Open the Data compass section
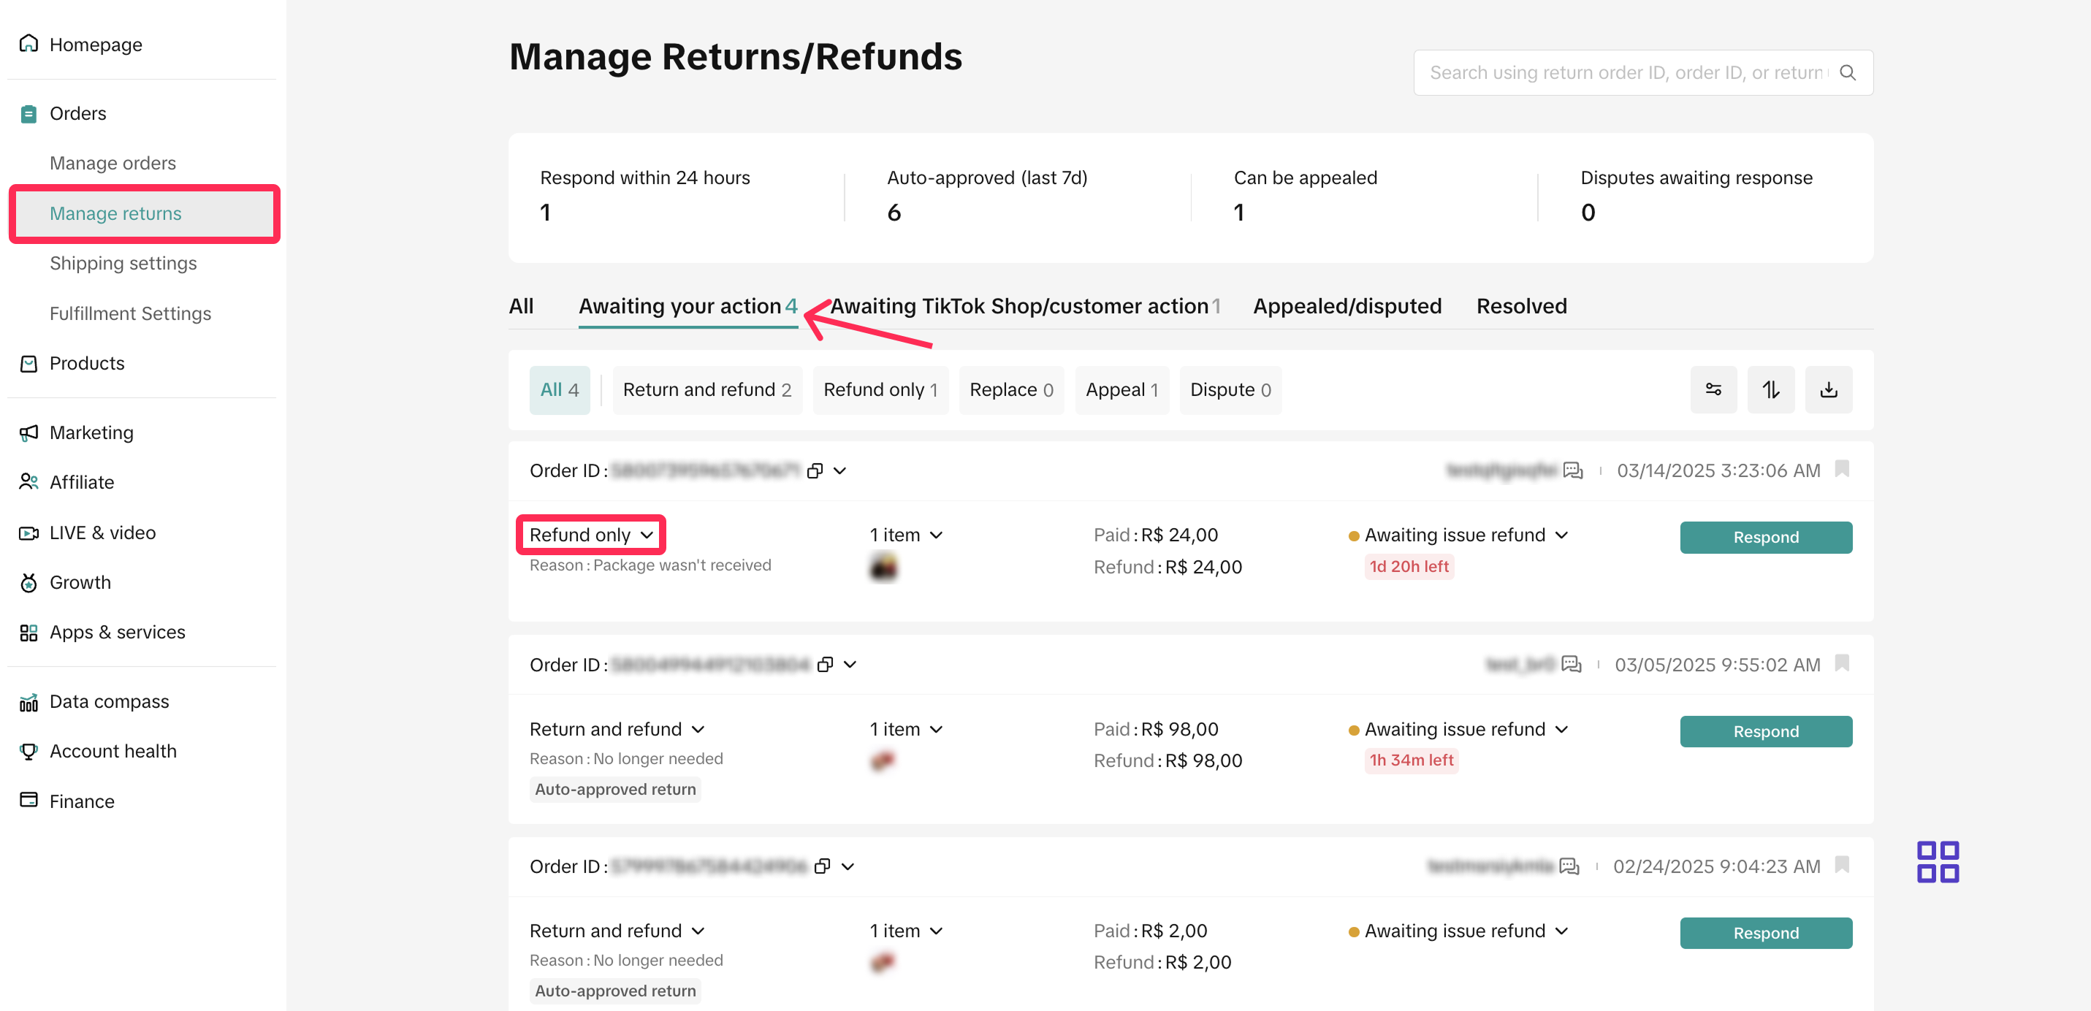 point(109,701)
